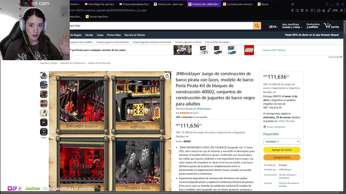The height and width of the screenshot is (194, 346).
Task: Click Compra LEGO Vehicles link
Action: pos(274,50)
